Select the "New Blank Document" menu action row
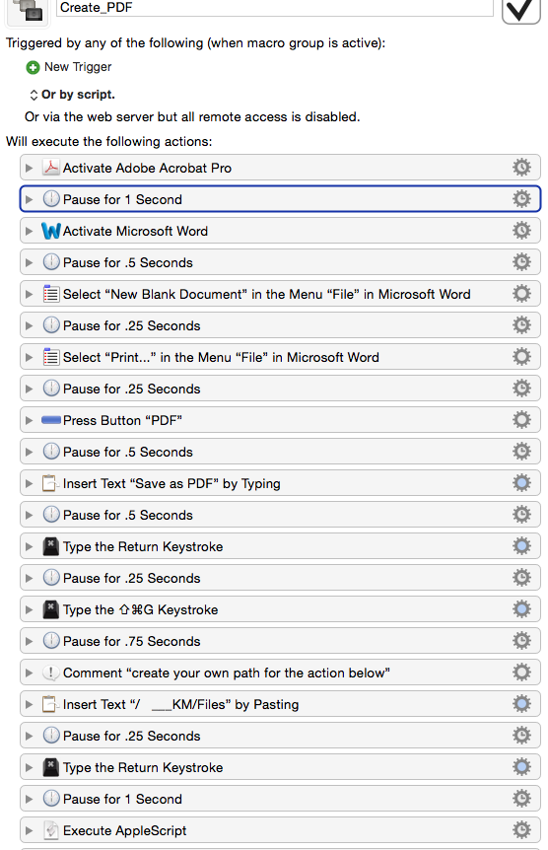 point(280,294)
